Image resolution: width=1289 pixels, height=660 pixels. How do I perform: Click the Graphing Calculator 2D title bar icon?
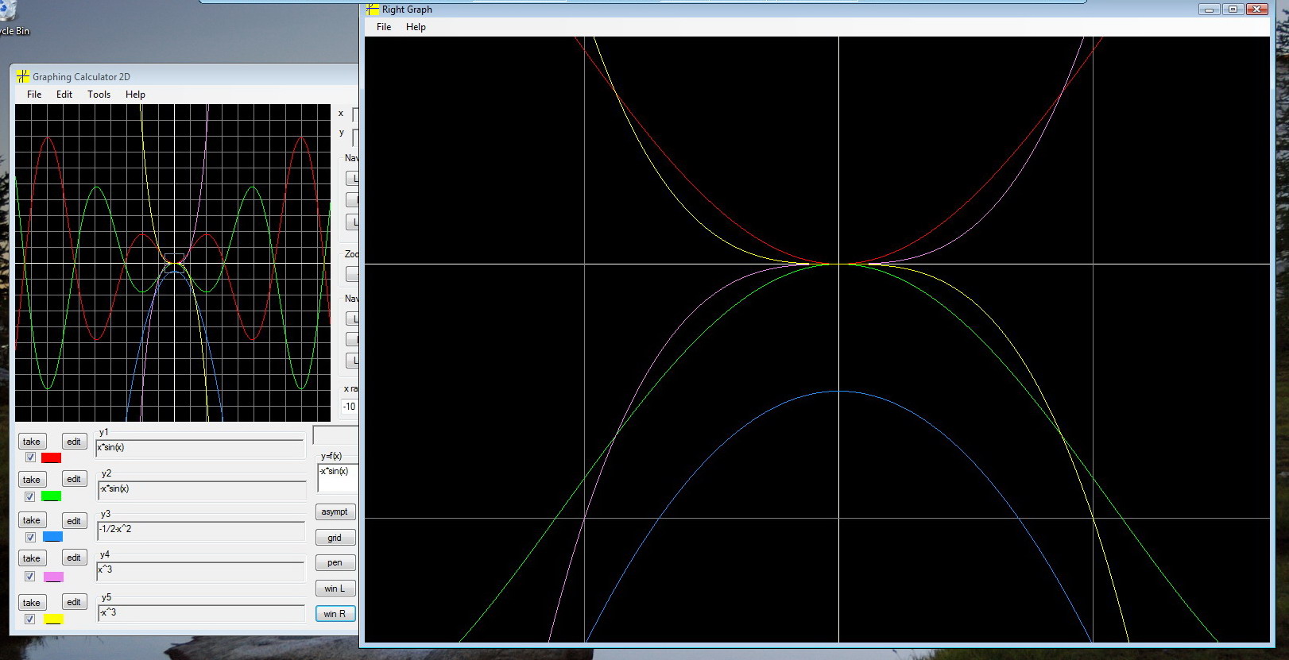(x=22, y=76)
